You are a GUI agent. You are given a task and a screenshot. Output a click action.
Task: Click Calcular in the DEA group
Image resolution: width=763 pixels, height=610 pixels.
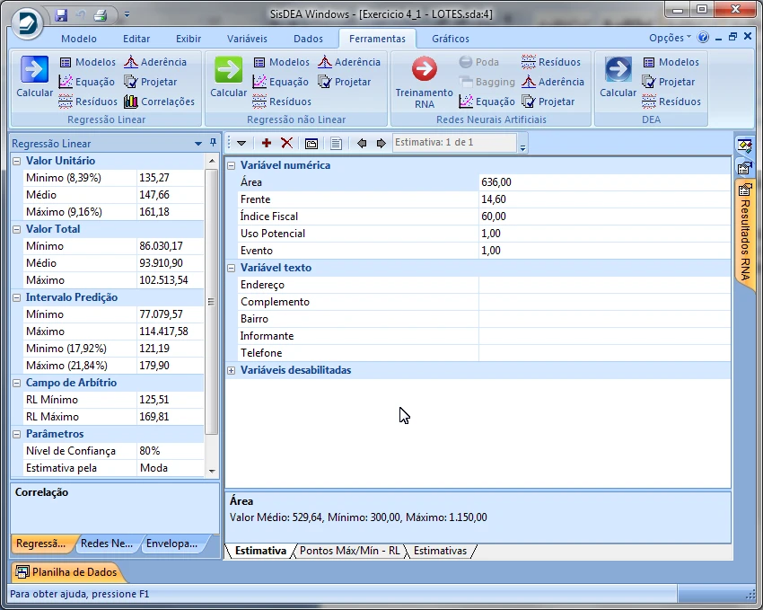coord(618,76)
